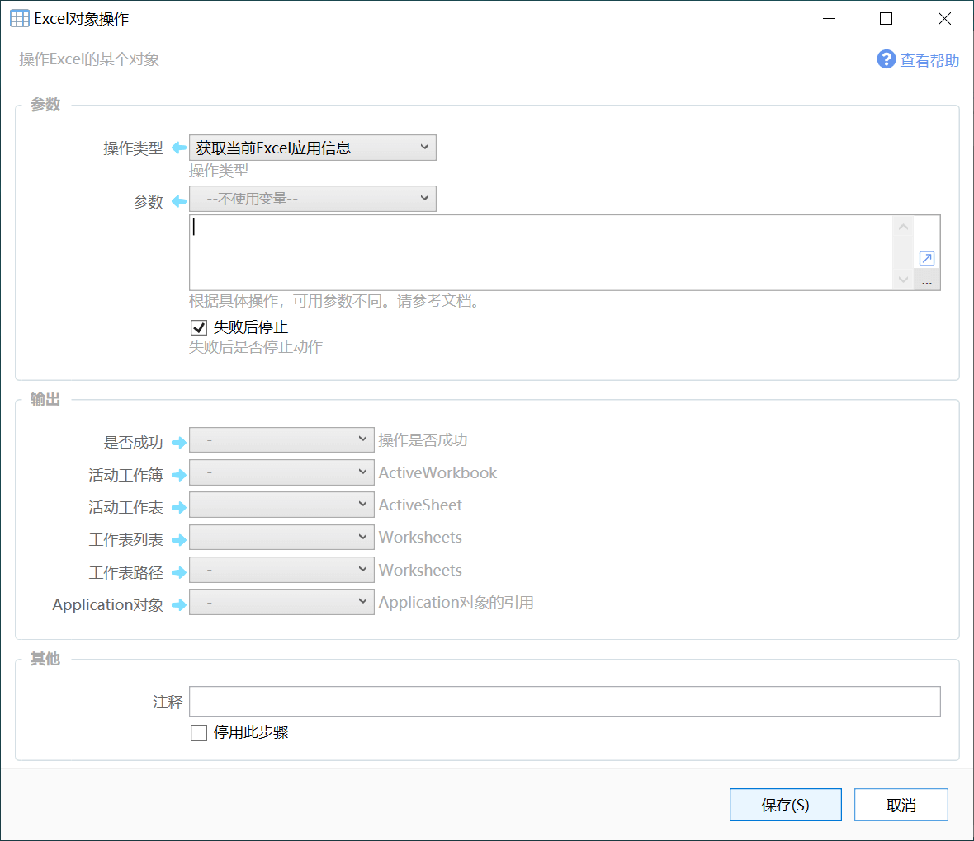Image resolution: width=974 pixels, height=841 pixels.
Task: Click the right arrow icon beside 工作表列表
Action: [179, 539]
